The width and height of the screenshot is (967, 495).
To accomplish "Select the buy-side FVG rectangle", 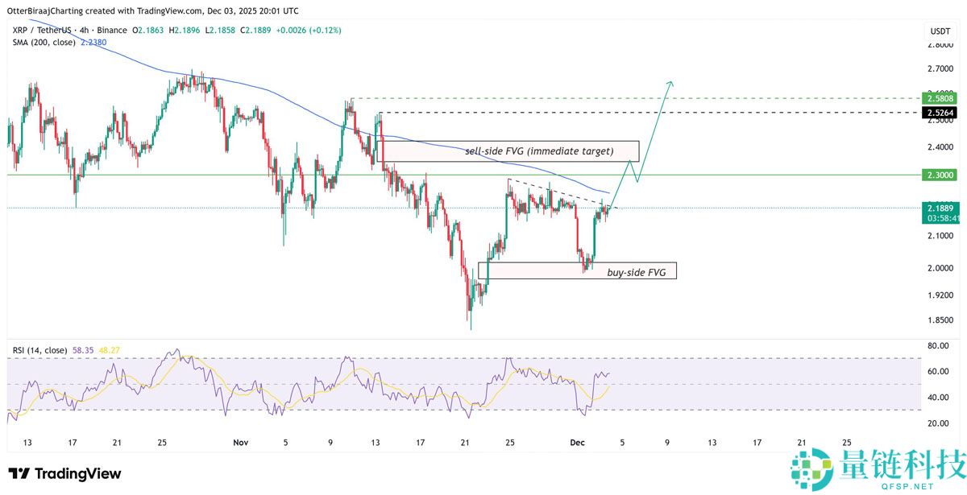I will coord(576,270).
